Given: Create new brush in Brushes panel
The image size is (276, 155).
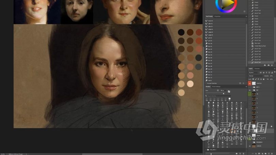Looking at the screenshot, I should click(240, 154).
